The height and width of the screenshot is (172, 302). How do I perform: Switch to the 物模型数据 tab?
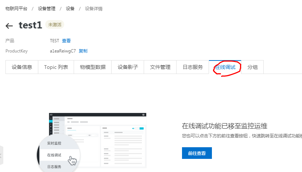pos(93,67)
